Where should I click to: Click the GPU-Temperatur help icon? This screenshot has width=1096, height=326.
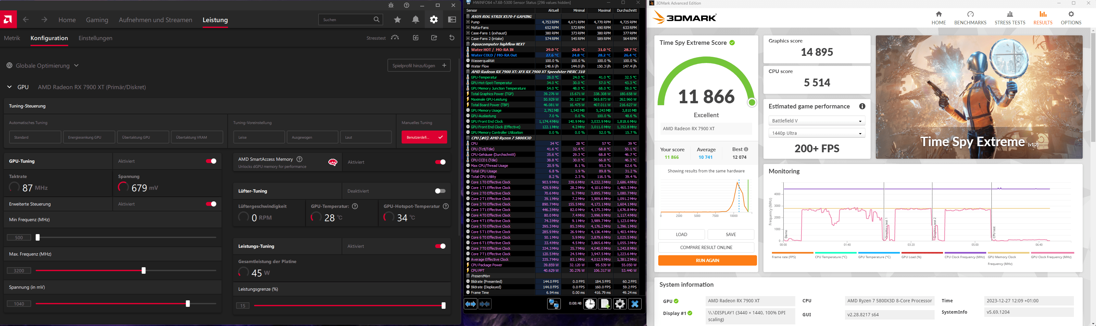[355, 207]
